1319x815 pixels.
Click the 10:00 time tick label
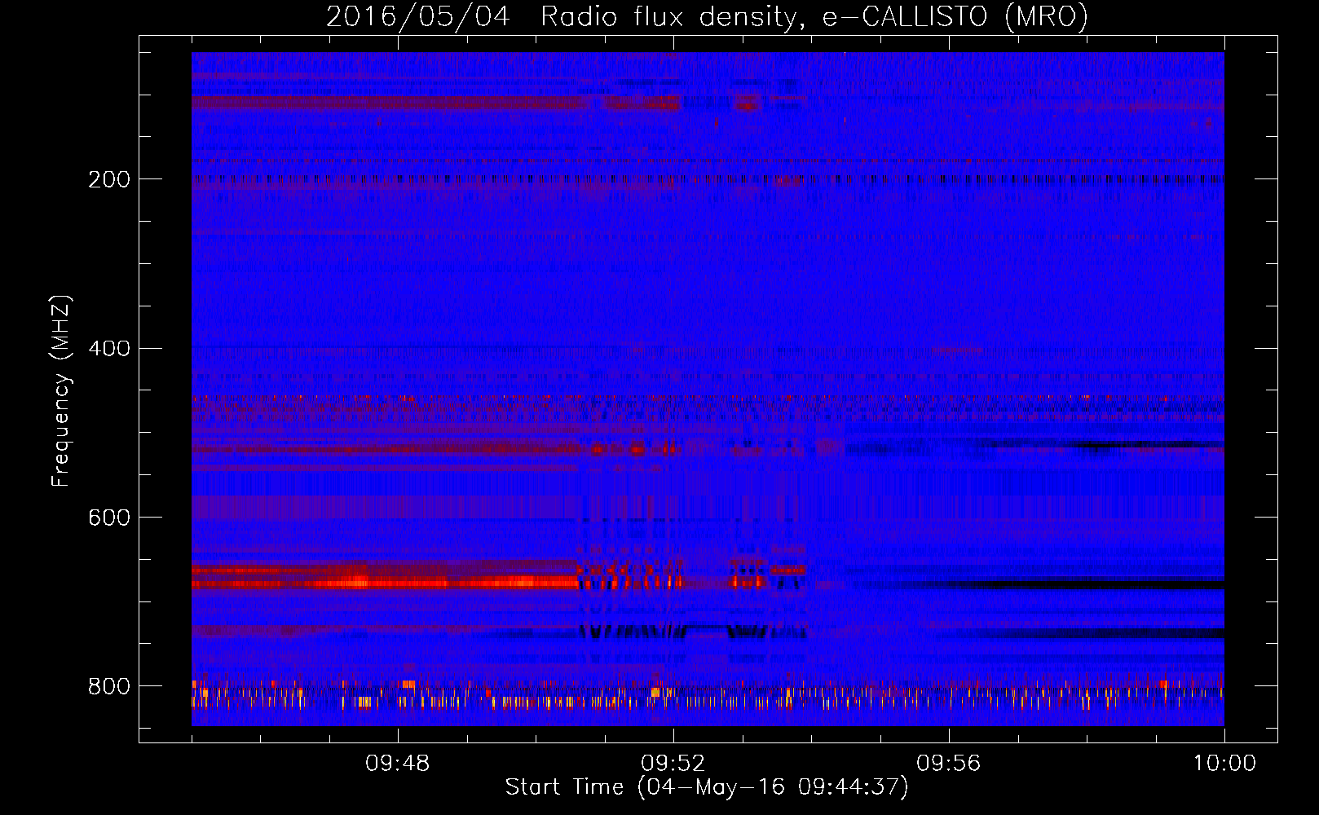pos(1224,764)
